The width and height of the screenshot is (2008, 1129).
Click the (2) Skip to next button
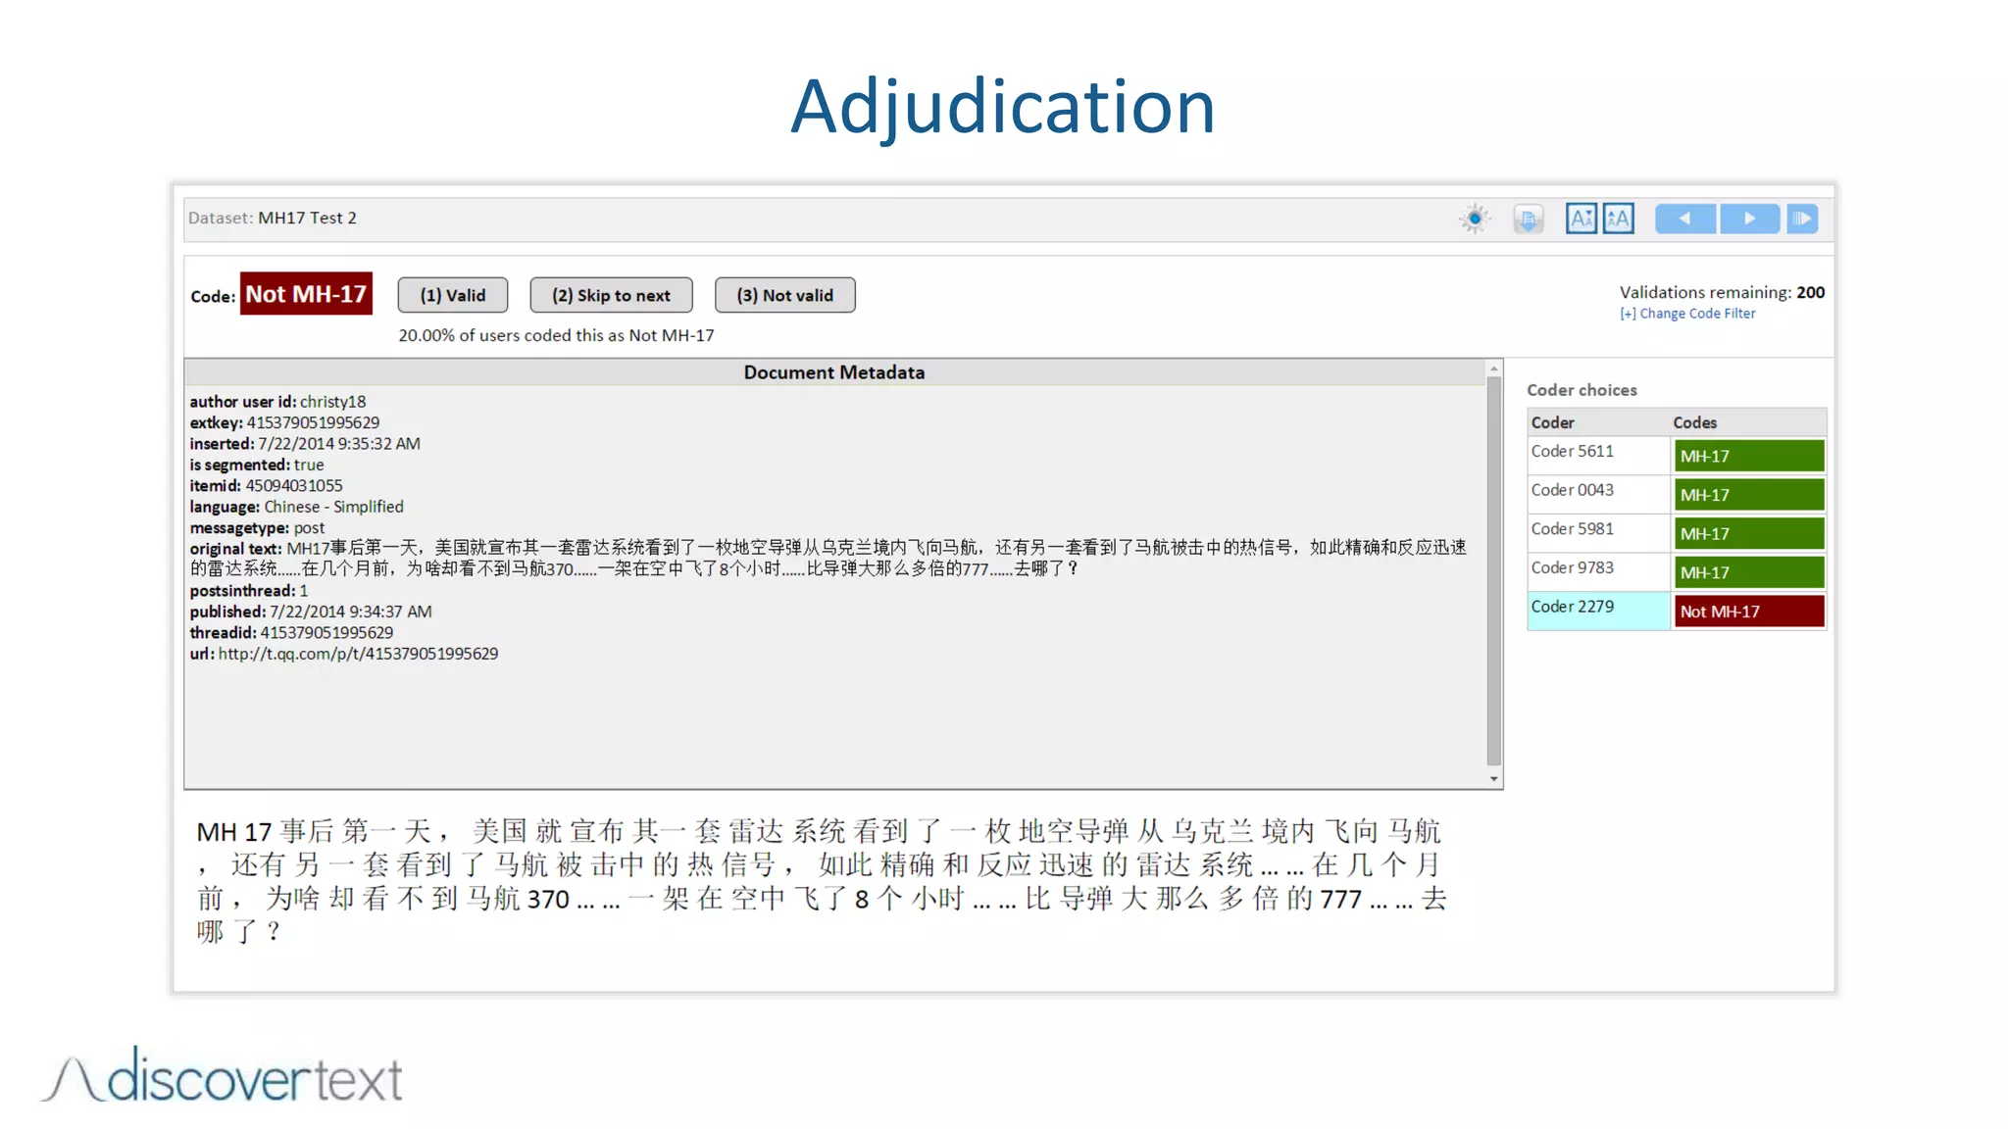click(611, 295)
